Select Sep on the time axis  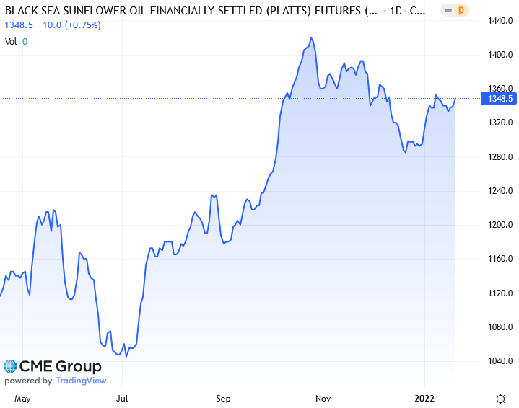(223, 398)
